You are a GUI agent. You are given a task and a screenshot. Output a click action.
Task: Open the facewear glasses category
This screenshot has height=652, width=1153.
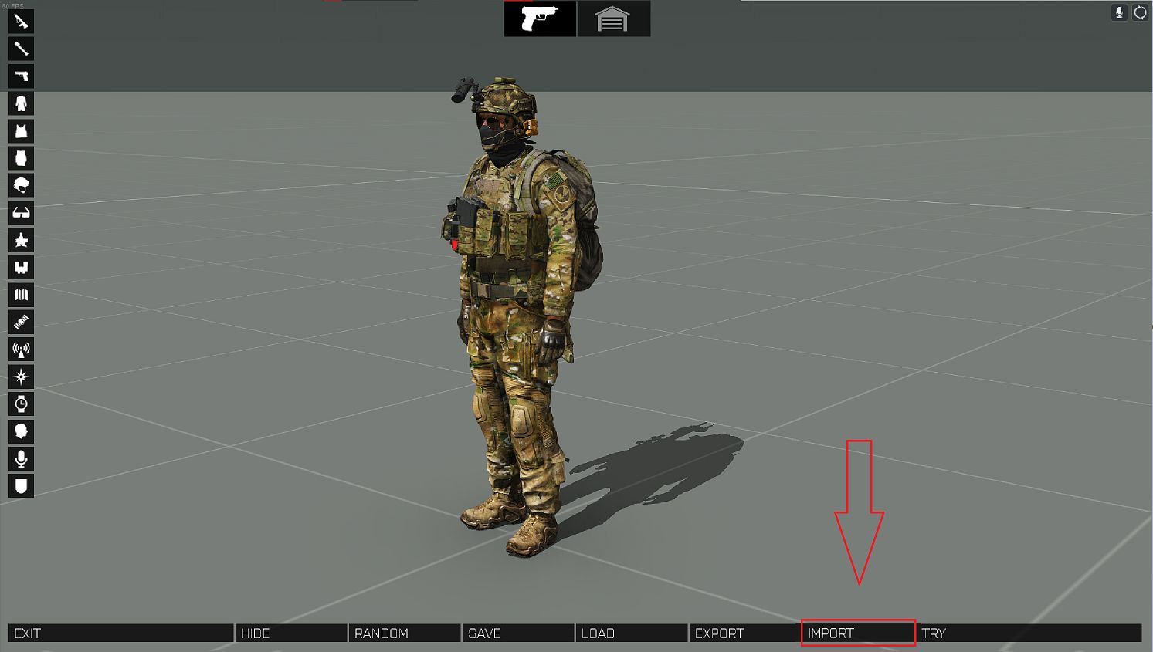pyautogui.click(x=21, y=213)
